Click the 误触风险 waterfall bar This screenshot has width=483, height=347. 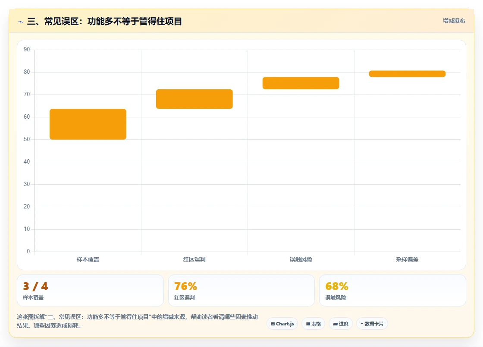coord(301,83)
